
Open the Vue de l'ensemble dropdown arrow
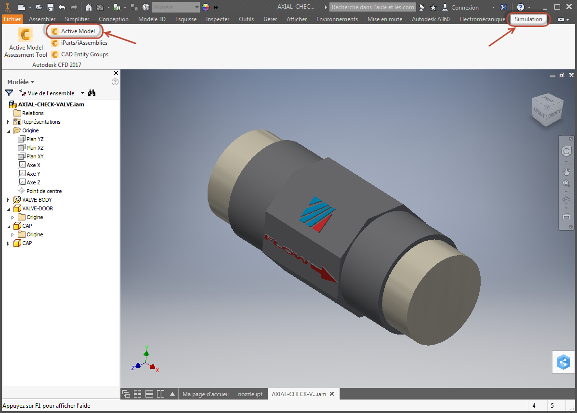tap(82, 93)
